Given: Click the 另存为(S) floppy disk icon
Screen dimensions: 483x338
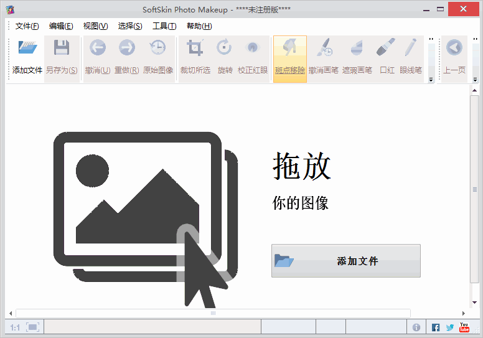Looking at the screenshot, I should click(x=61, y=47).
